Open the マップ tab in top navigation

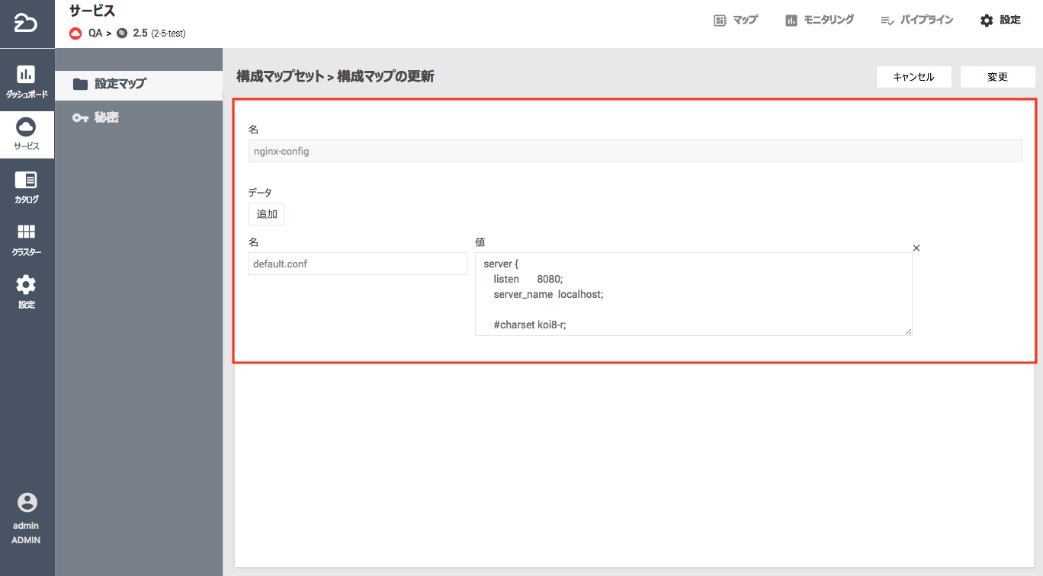point(736,21)
